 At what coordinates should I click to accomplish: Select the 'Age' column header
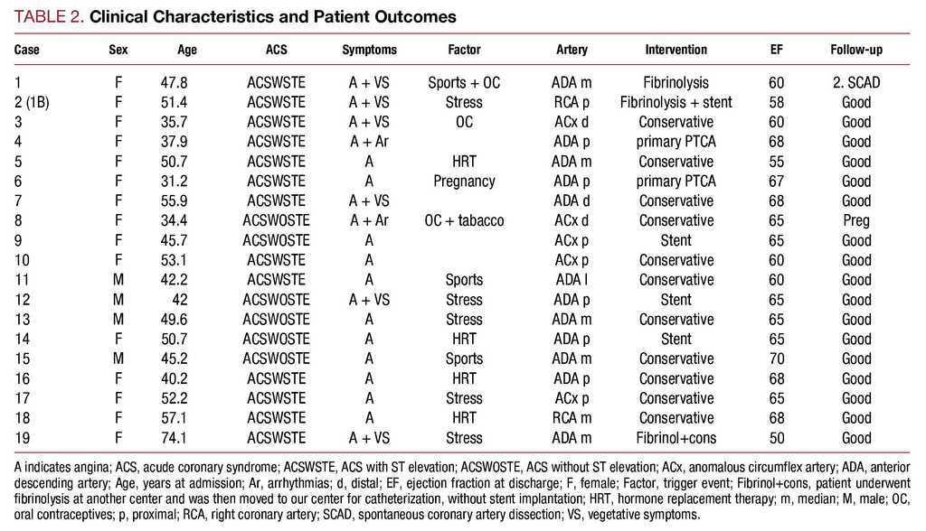[188, 50]
